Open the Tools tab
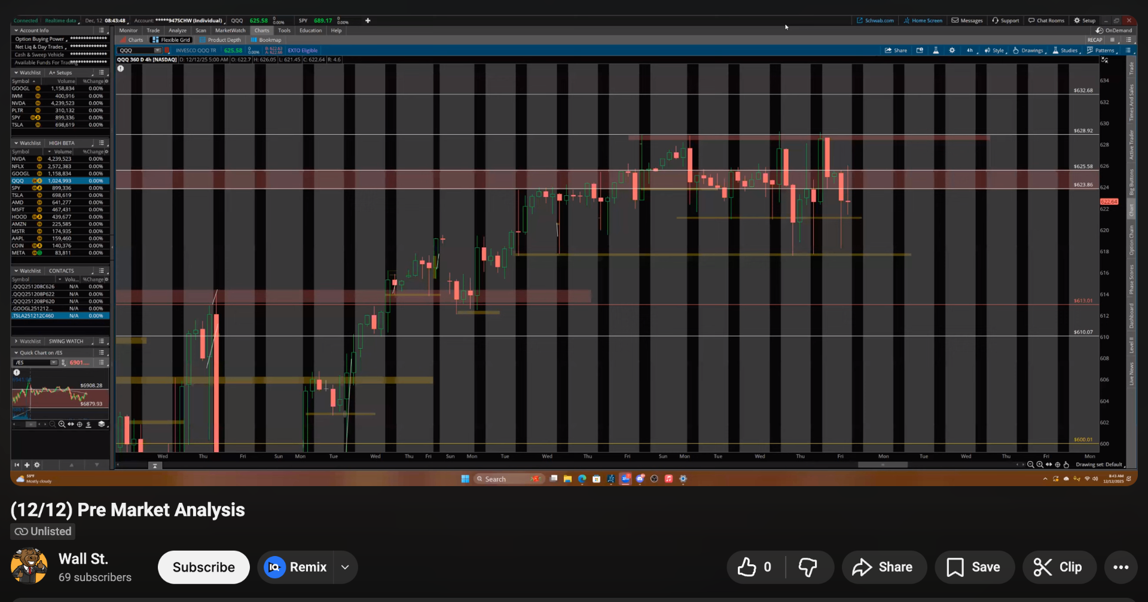 (x=284, y=30)
